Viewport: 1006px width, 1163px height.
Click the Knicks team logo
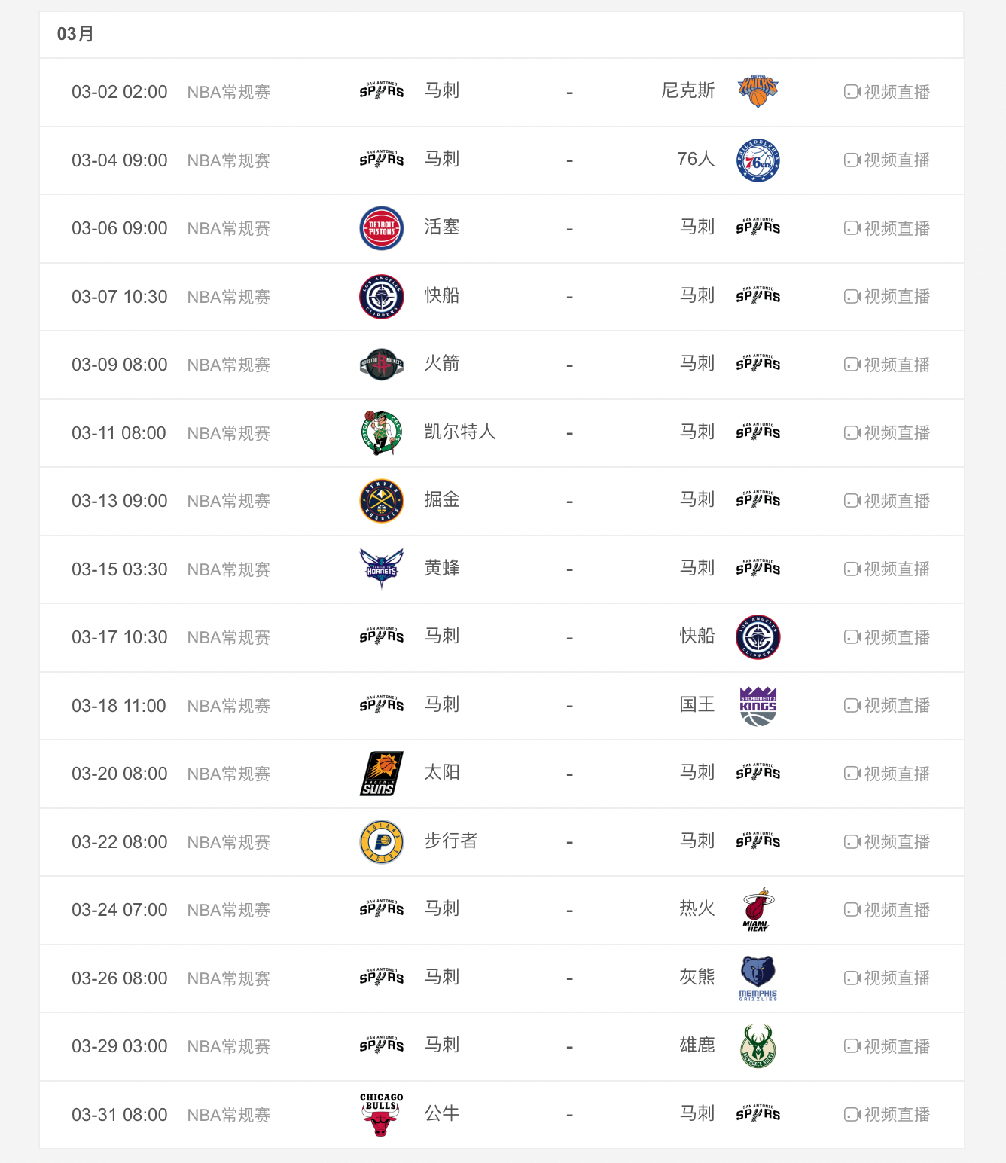coord(758,92)
